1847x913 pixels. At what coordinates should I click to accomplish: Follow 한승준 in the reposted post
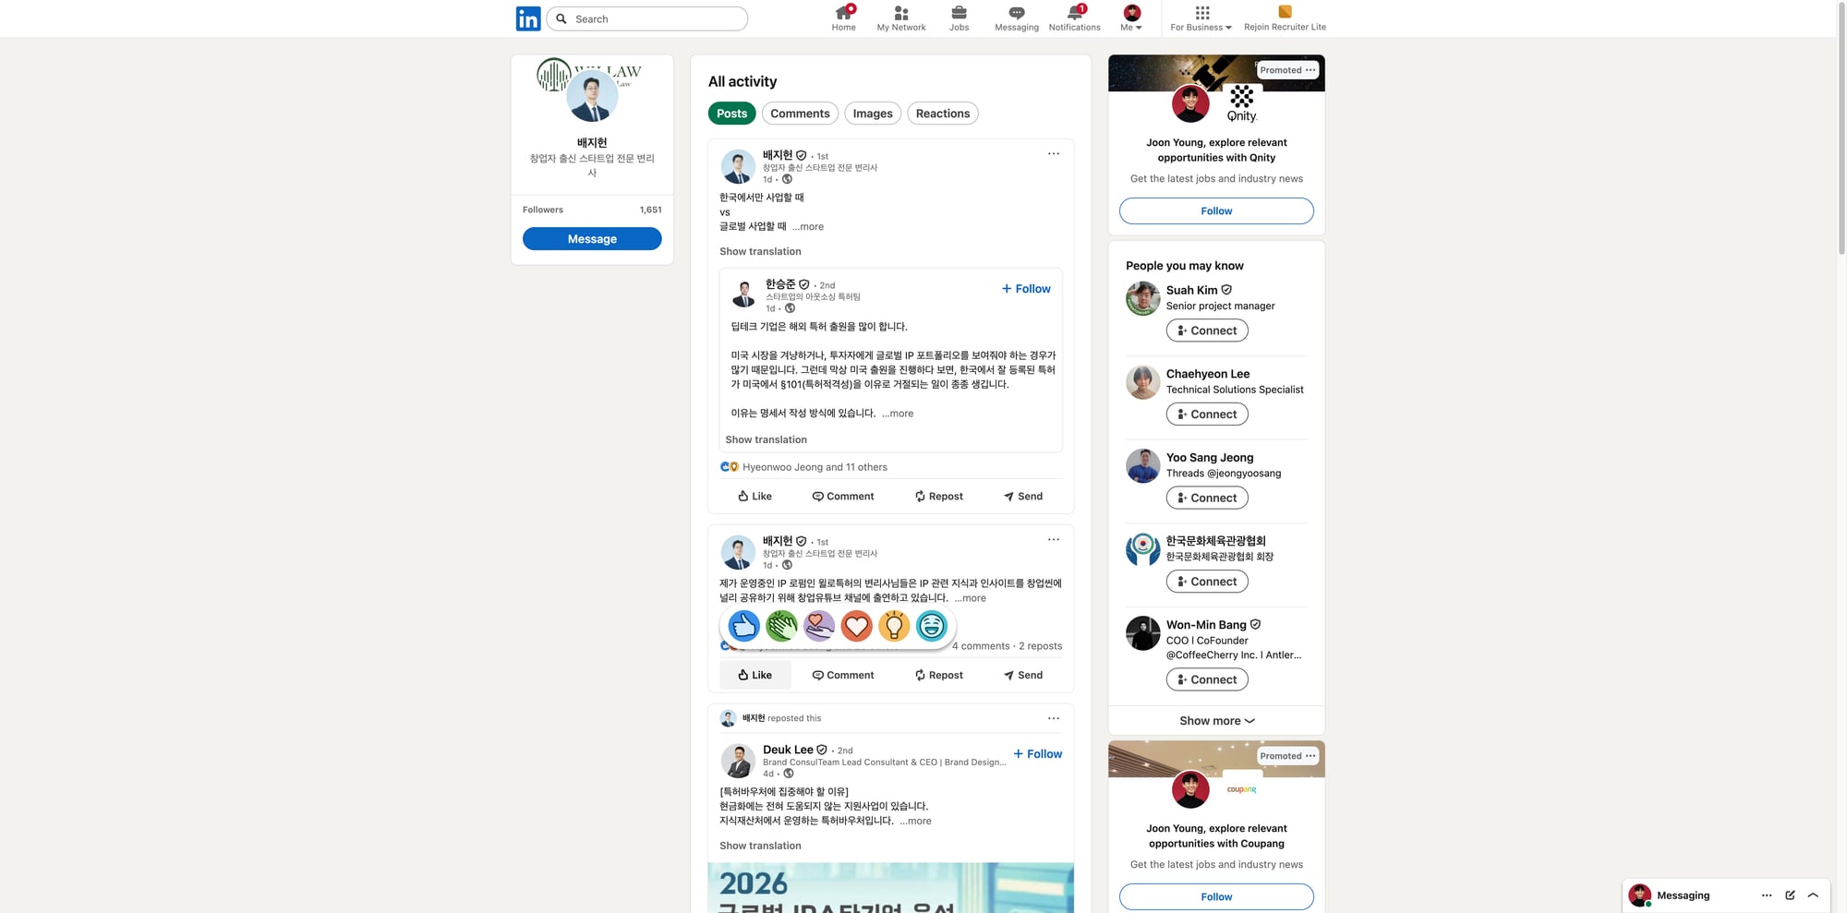click(1026, 289)
